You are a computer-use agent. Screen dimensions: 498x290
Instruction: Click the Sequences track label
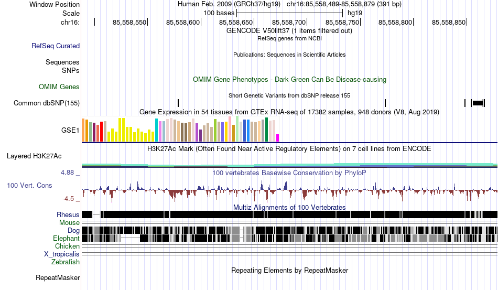tap(62, 62)
